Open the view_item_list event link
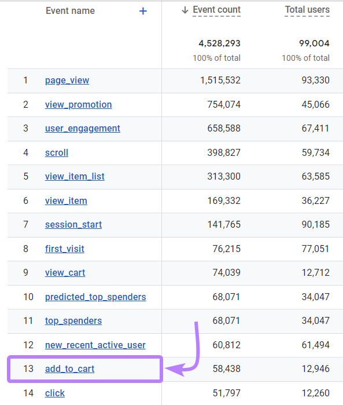The height and width of the screenshot is (405, 343). [75, 176]
